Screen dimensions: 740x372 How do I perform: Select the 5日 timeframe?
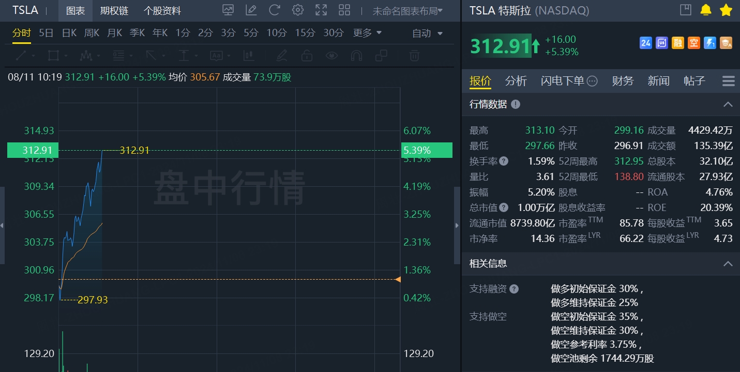[46, 33]
